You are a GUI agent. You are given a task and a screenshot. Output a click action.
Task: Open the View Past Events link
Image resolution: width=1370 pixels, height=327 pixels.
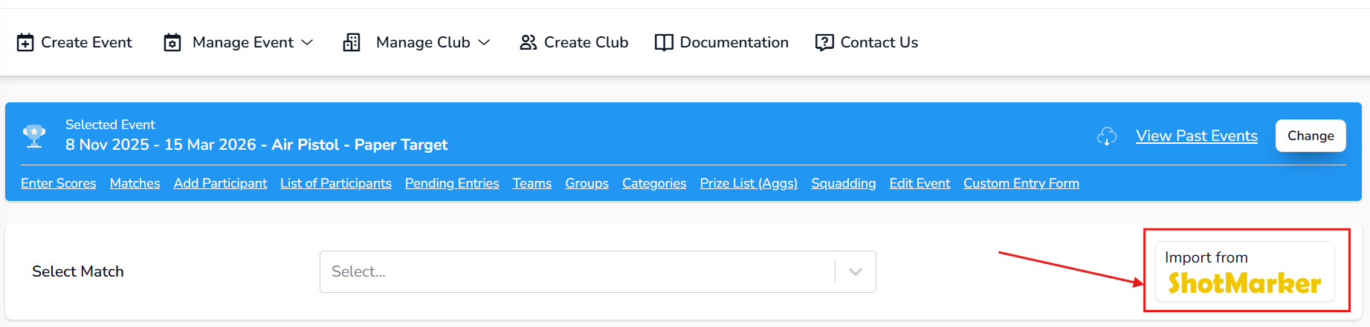[x=1196, y=136]
